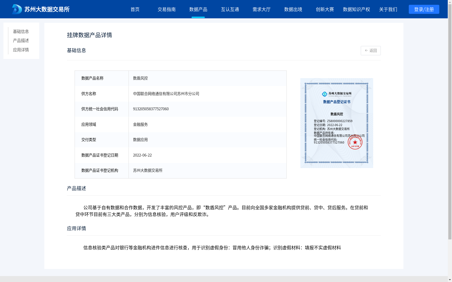Click the 信息核验类产品 application detail paragraph
Image resolution: width=452 pixels, height=282 pixels.
click(212, 248)
